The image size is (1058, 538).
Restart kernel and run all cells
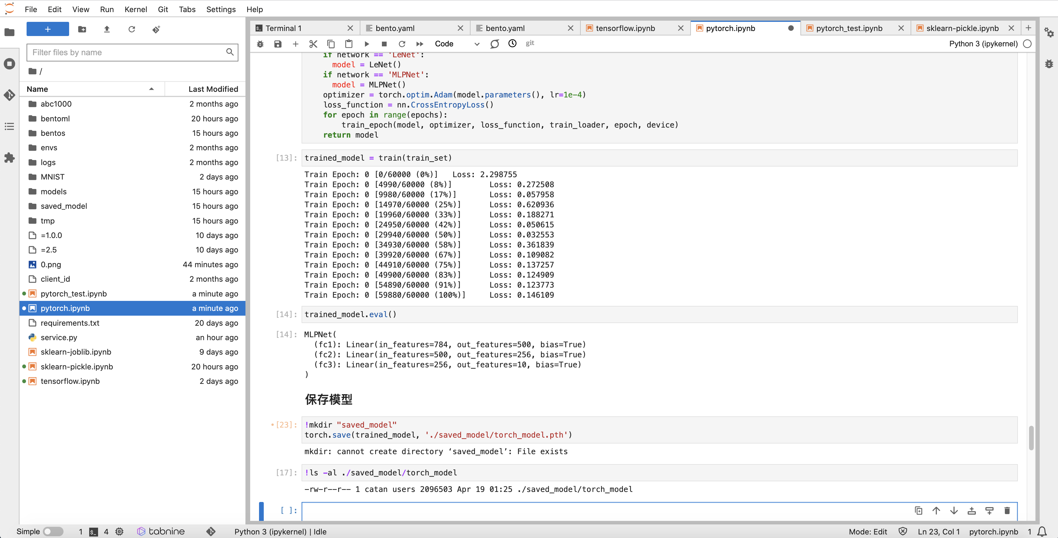[419, 43]
